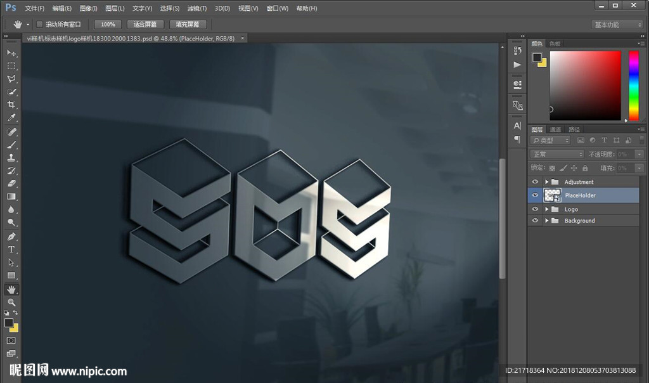
Task: Select the Zoom tool
Action: coord(11,302)
